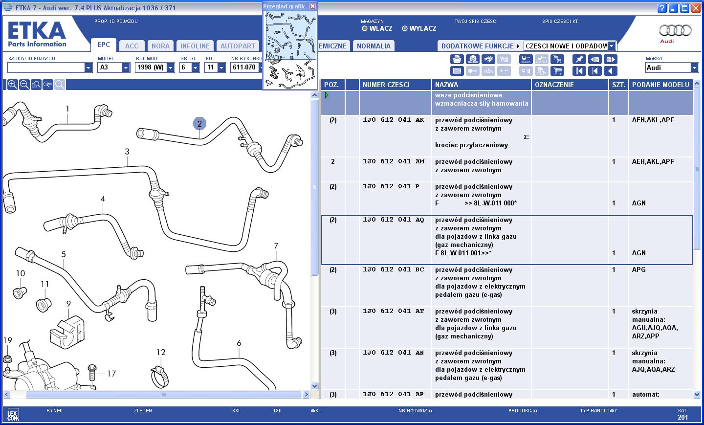
Task: Click the OZNACZENIE column header
Action: pyautogui.click(x=570, y=85)
